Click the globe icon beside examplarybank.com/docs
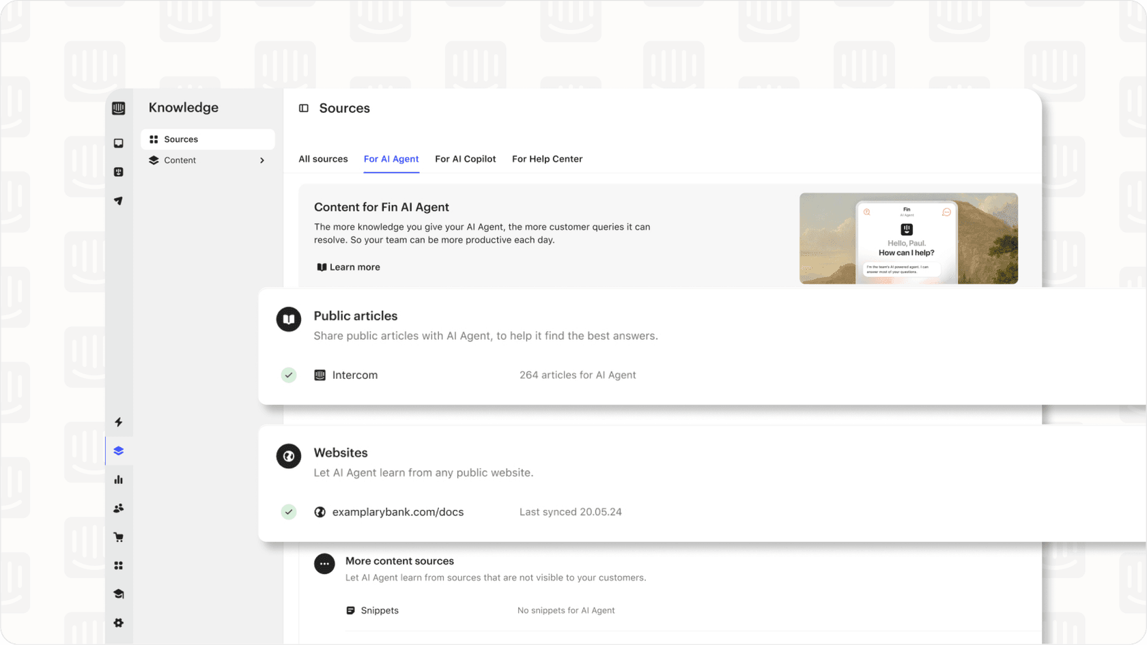Image resolution: width=1147 pixels, height=645 pixels. point(320,512)
